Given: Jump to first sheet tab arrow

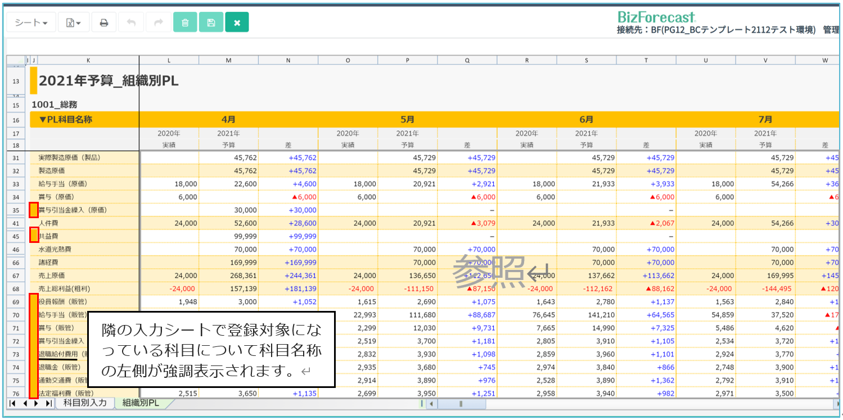Looking at the screenshot, I should 13,404.
